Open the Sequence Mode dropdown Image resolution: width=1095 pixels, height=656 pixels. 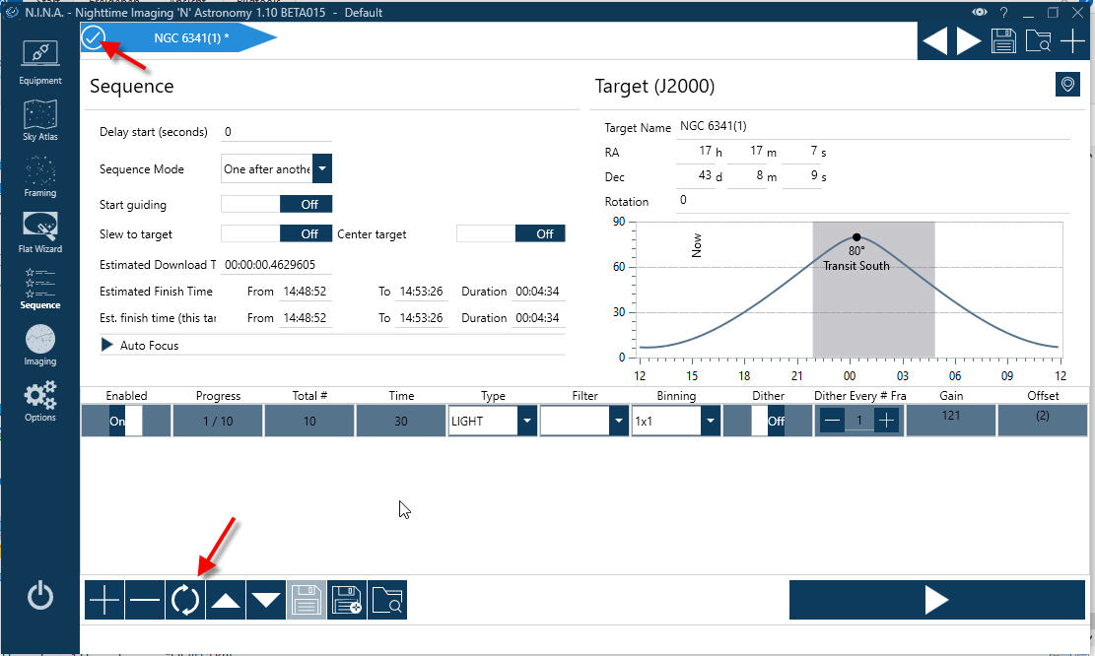click(x=322, y=169)
